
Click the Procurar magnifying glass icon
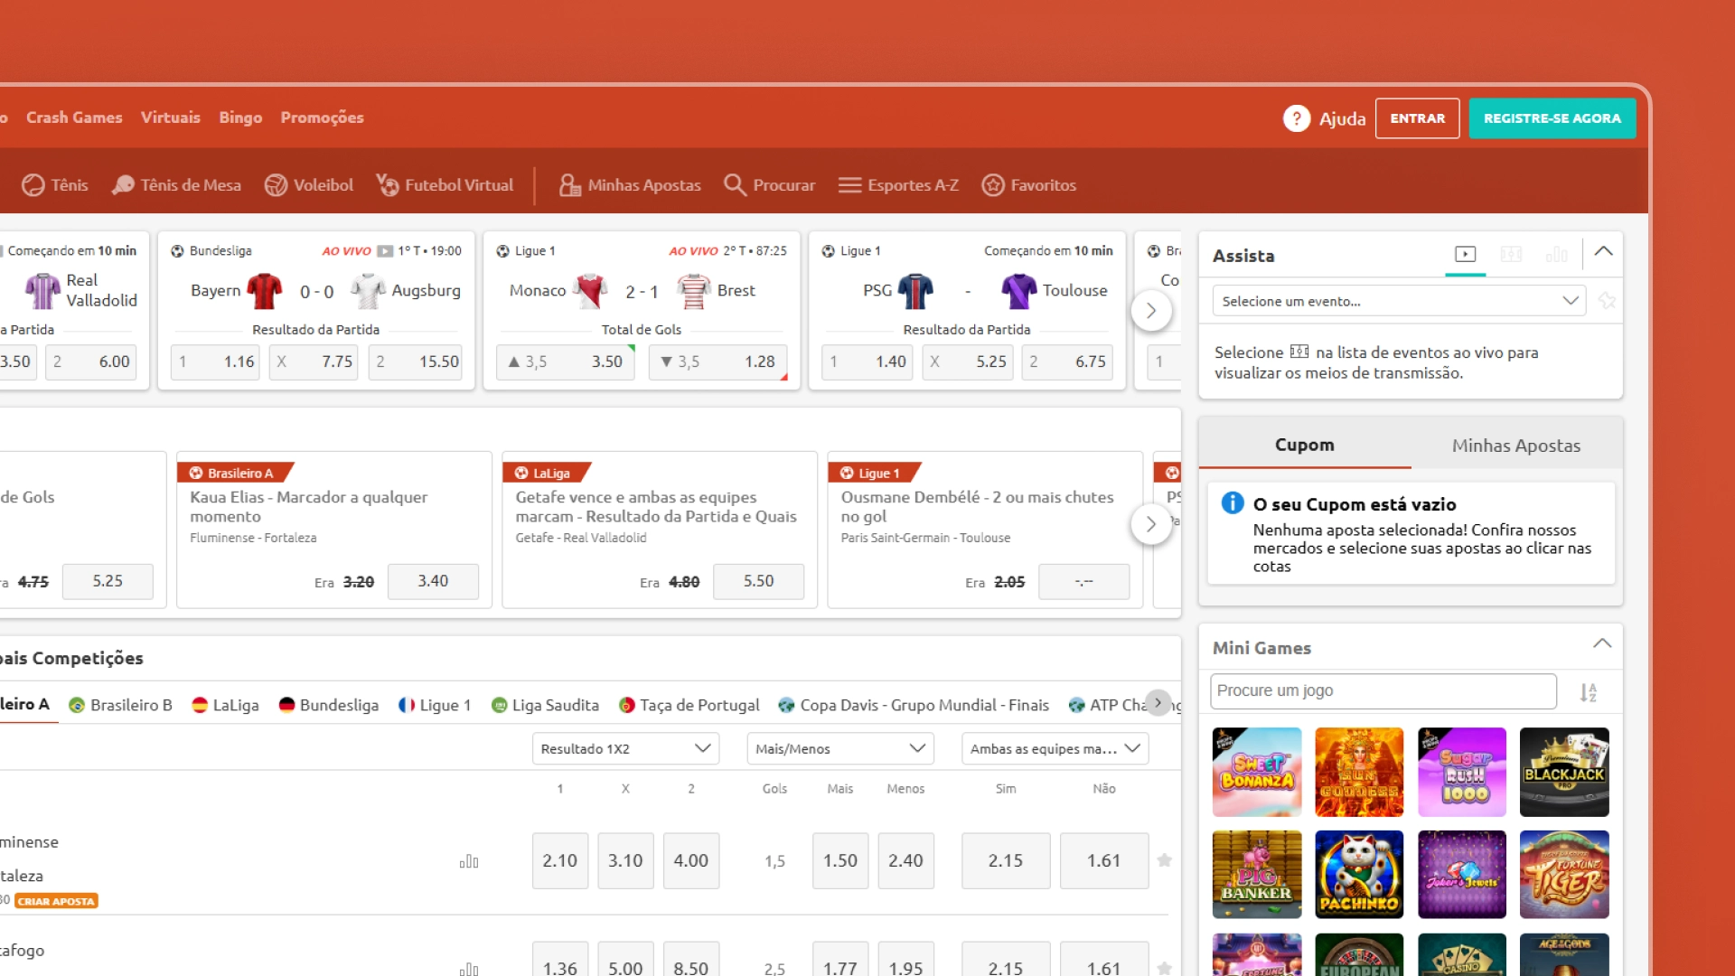tap(735, 185)
